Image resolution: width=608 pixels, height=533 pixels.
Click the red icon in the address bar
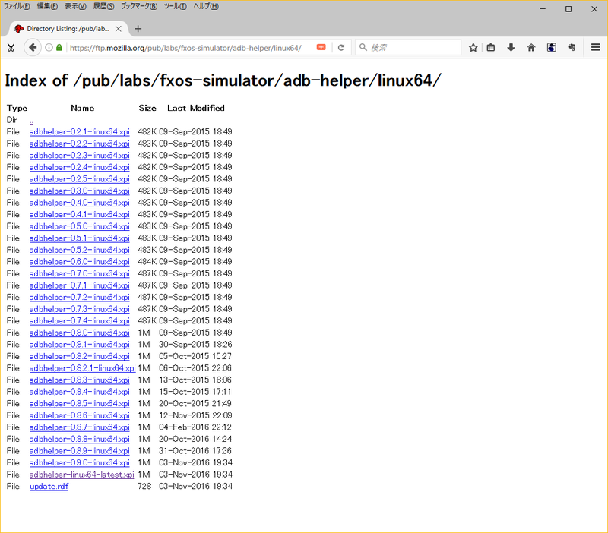[x=321, y=47]
